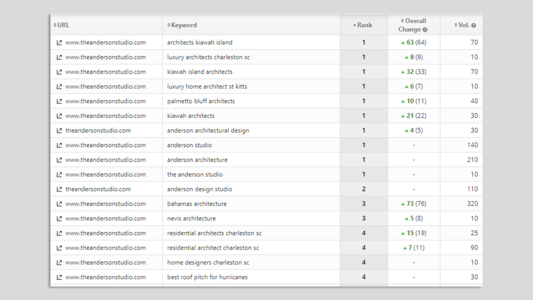Sort table by Vol. column
Viewport: 533px width, 300px height.
pyautogui.click(x=462, y=25)
